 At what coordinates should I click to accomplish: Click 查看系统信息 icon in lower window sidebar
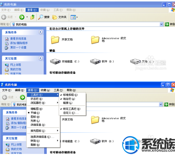[x=7, y=119]
